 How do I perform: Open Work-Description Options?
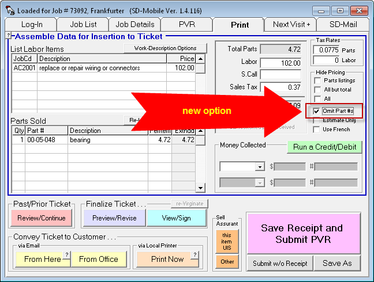coord(164,48)
